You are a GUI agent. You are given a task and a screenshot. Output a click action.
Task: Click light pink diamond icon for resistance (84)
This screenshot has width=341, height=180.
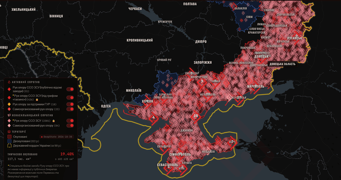9,126
